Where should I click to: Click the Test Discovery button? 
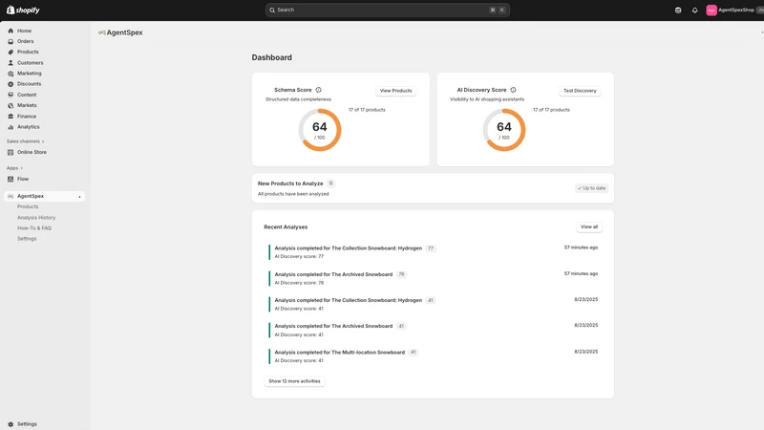point(580,91)
